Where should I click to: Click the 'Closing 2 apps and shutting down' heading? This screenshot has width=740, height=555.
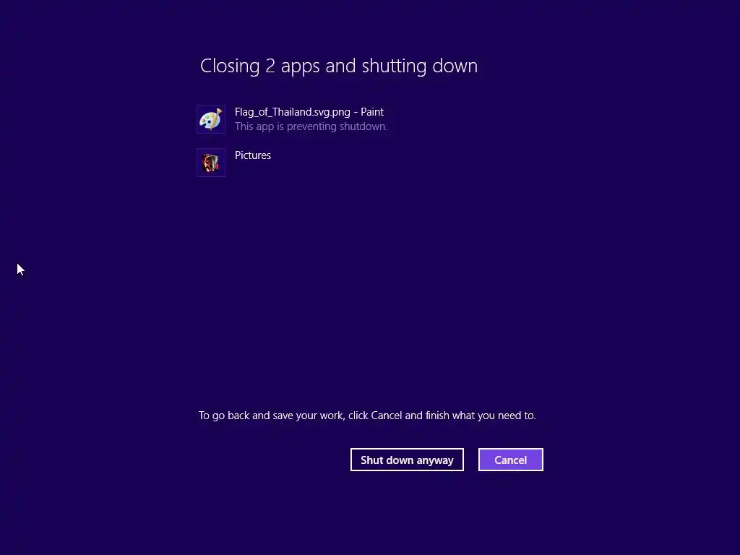(339, 66)
